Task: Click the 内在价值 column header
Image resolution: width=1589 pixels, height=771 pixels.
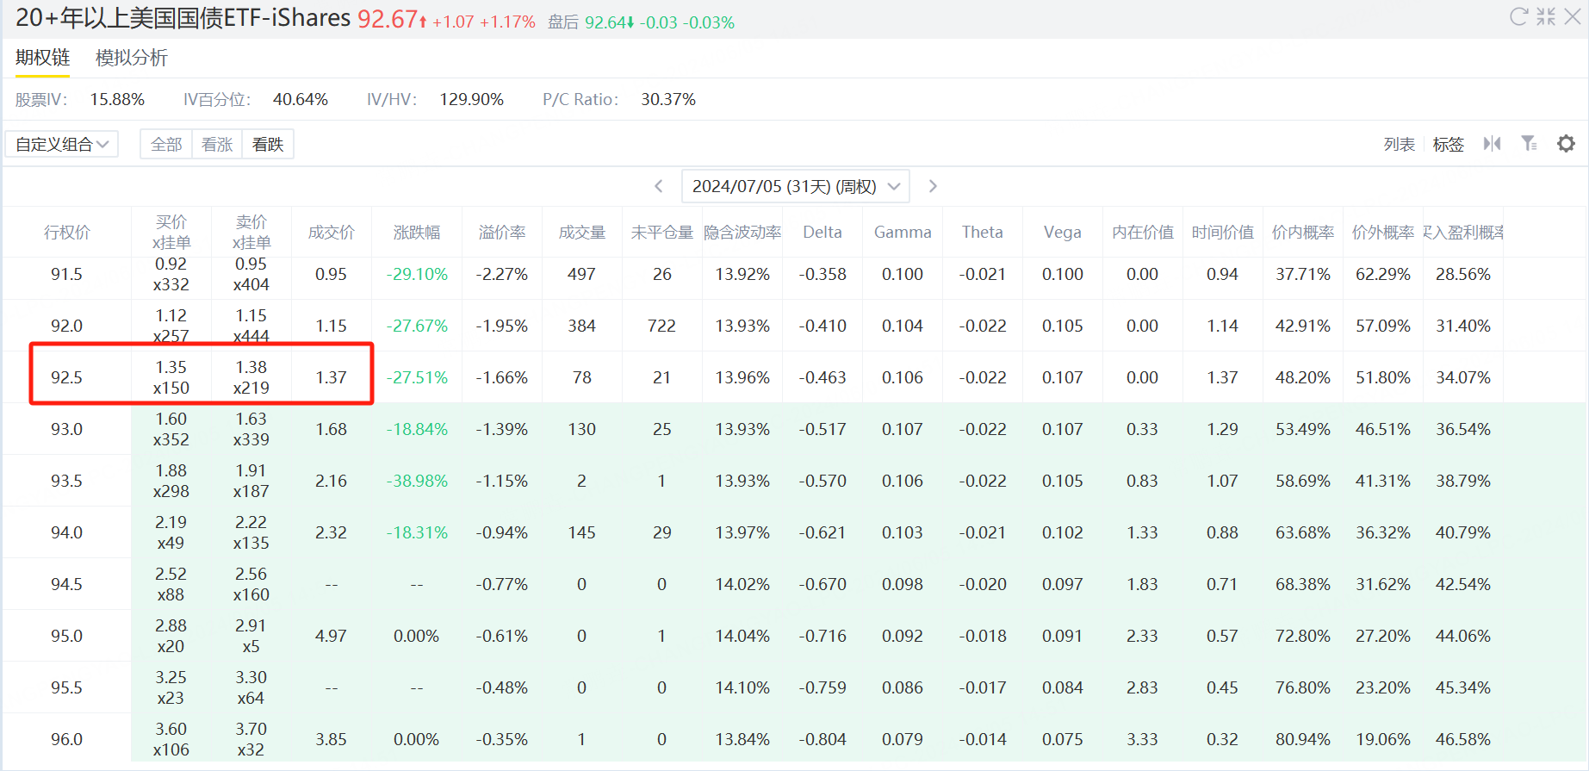Action: click(x=1143, y=232)
